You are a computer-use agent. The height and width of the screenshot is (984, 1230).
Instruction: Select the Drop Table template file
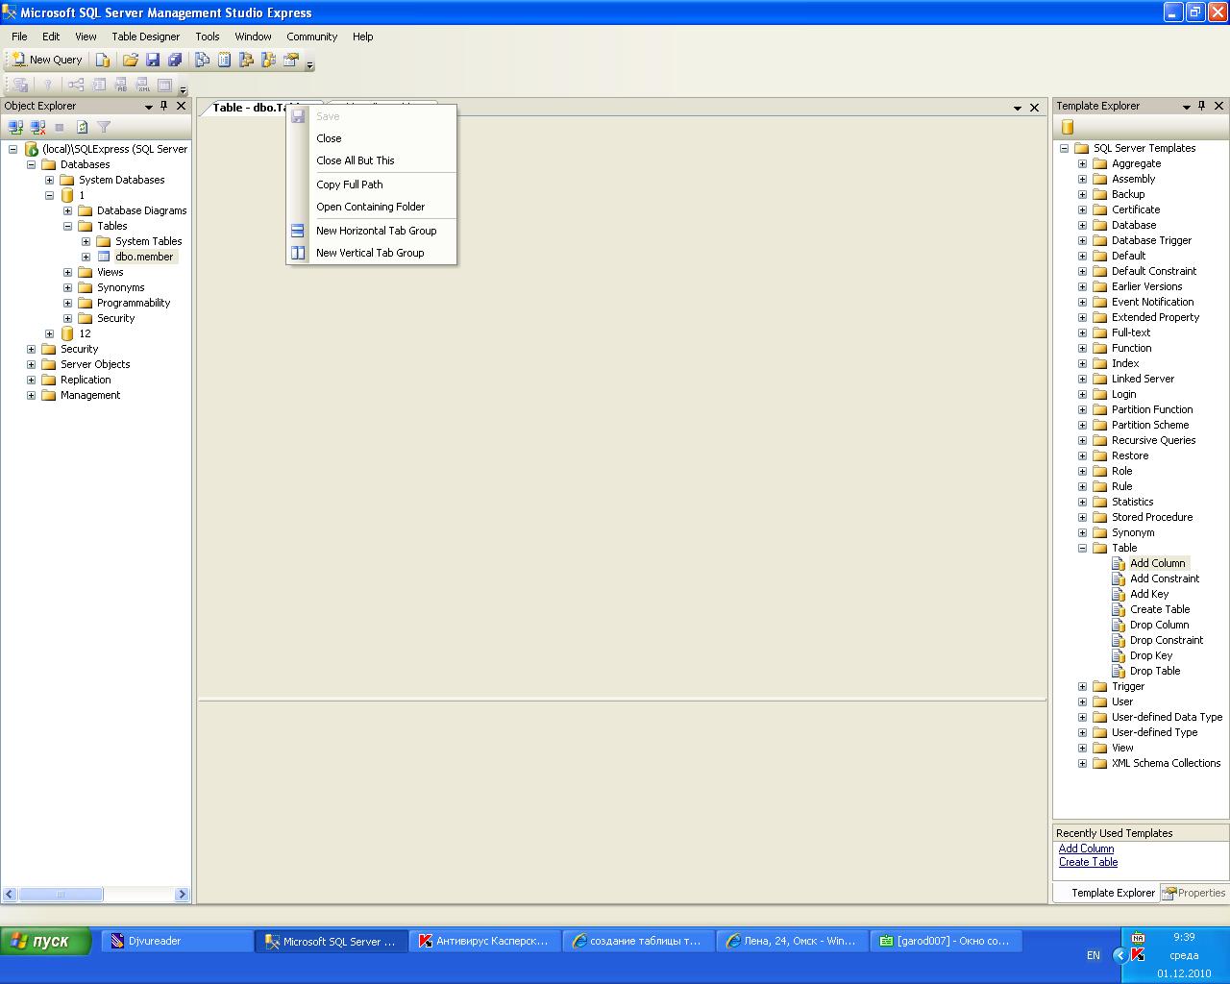coord(1146,671)
